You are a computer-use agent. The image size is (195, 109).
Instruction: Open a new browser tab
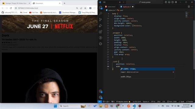click(64, 3)
